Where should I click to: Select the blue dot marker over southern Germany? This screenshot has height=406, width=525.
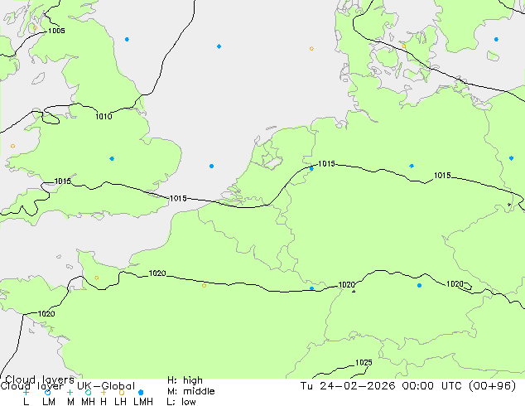pos(419,285)
